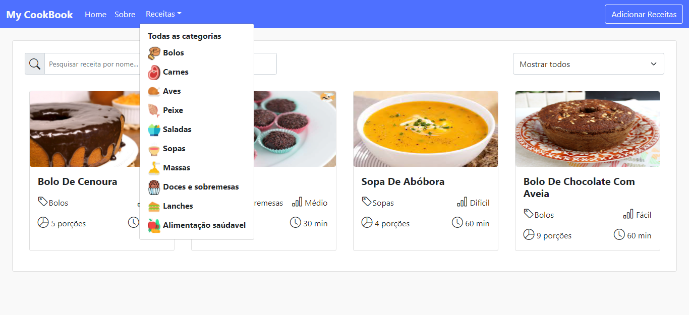This screenshot has width=689, height=315.
Task: Click the sandwich icon beside Lanches
Action: point(154,206)
